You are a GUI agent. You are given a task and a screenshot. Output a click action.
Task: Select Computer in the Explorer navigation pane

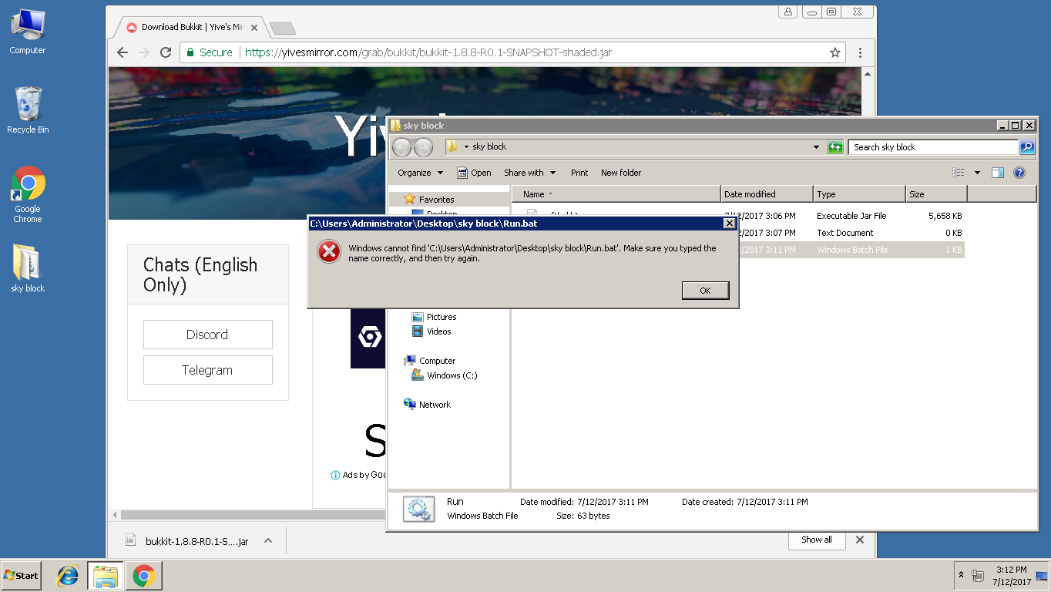437,361
